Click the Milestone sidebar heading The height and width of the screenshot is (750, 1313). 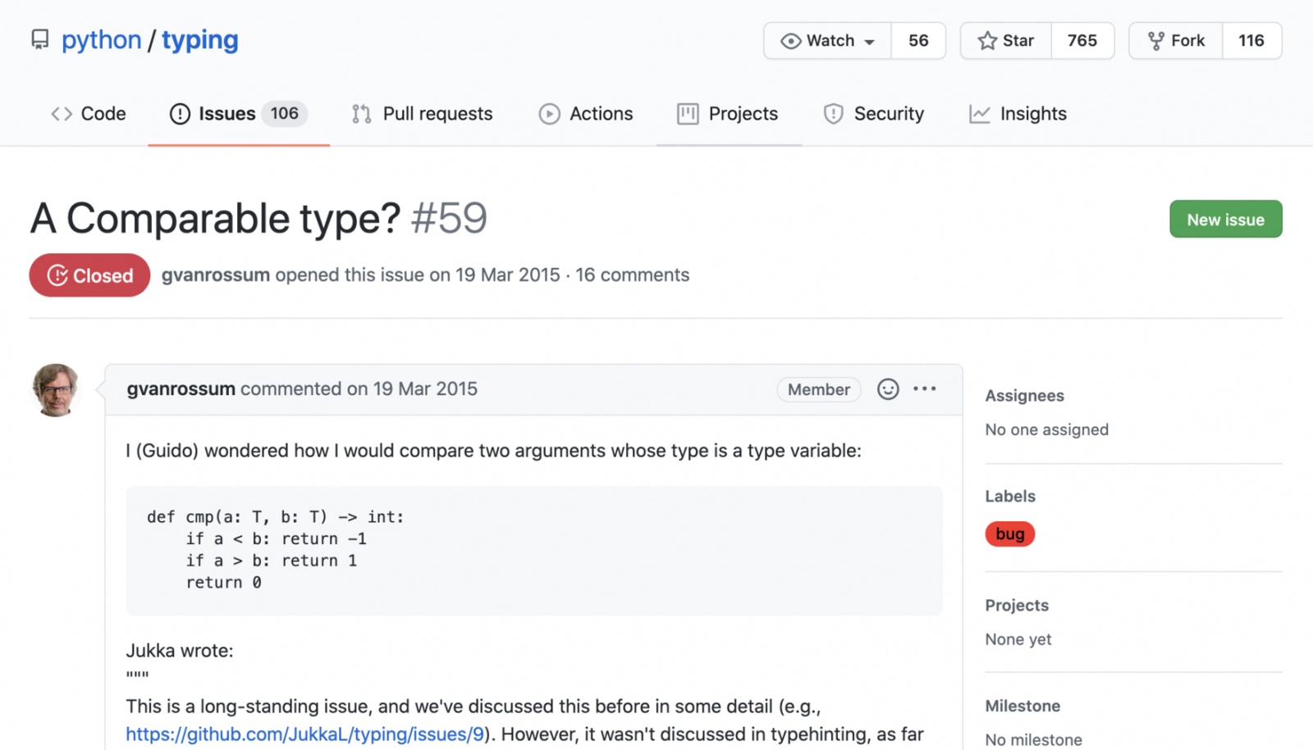[x=1022, y=706]
